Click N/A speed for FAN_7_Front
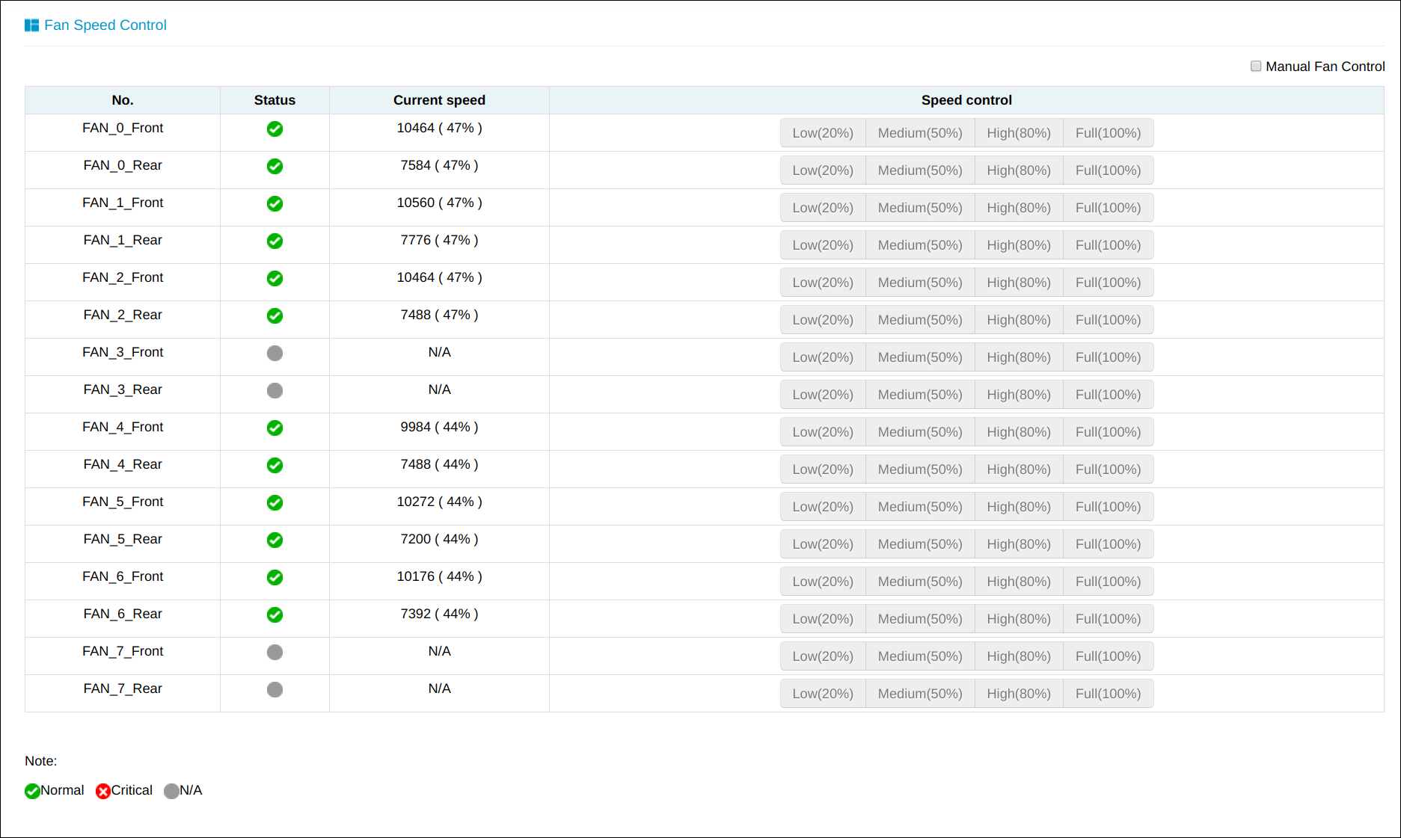Image resolution: width=1401 pixels, height=838 pixels. [x=439, y=651]
